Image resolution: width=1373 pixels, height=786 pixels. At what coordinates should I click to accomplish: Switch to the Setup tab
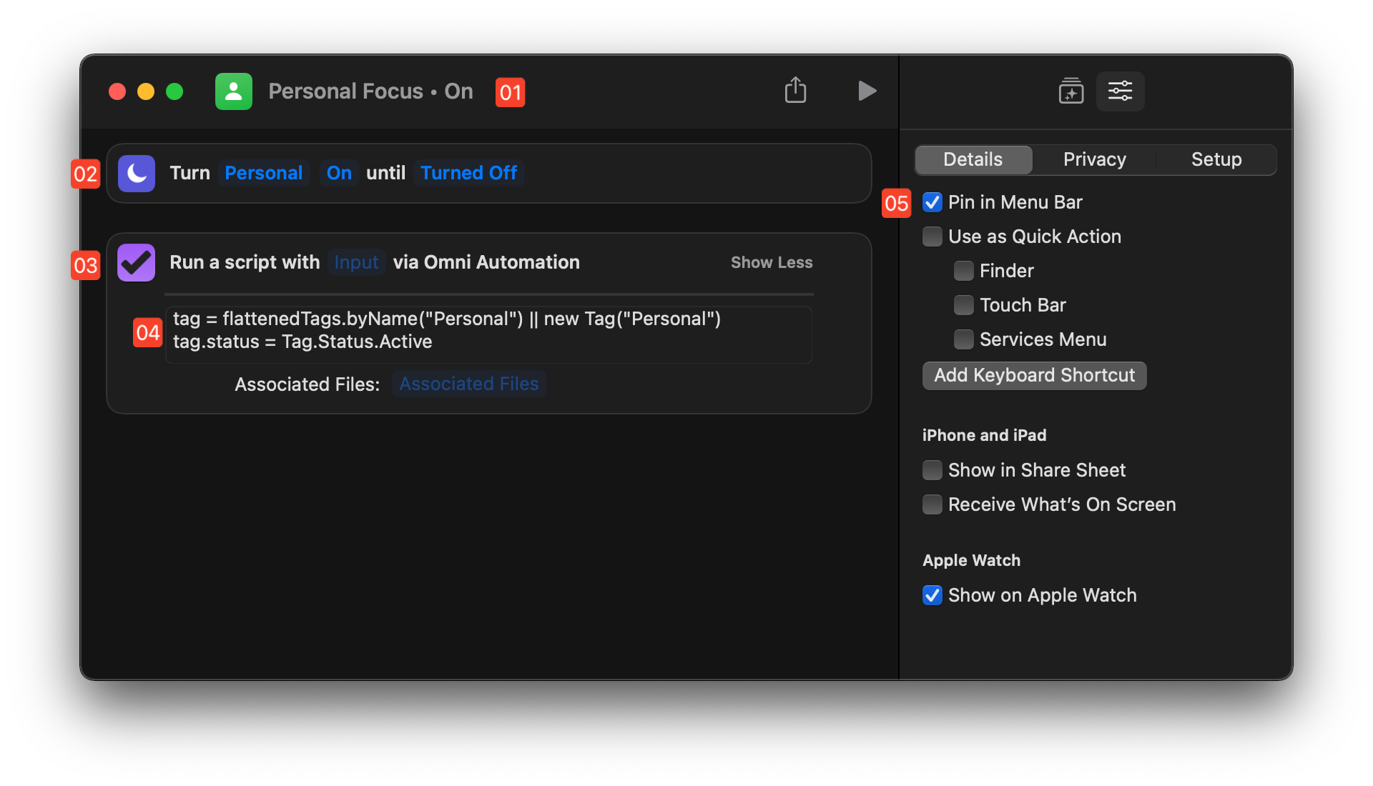(1216, 159)
